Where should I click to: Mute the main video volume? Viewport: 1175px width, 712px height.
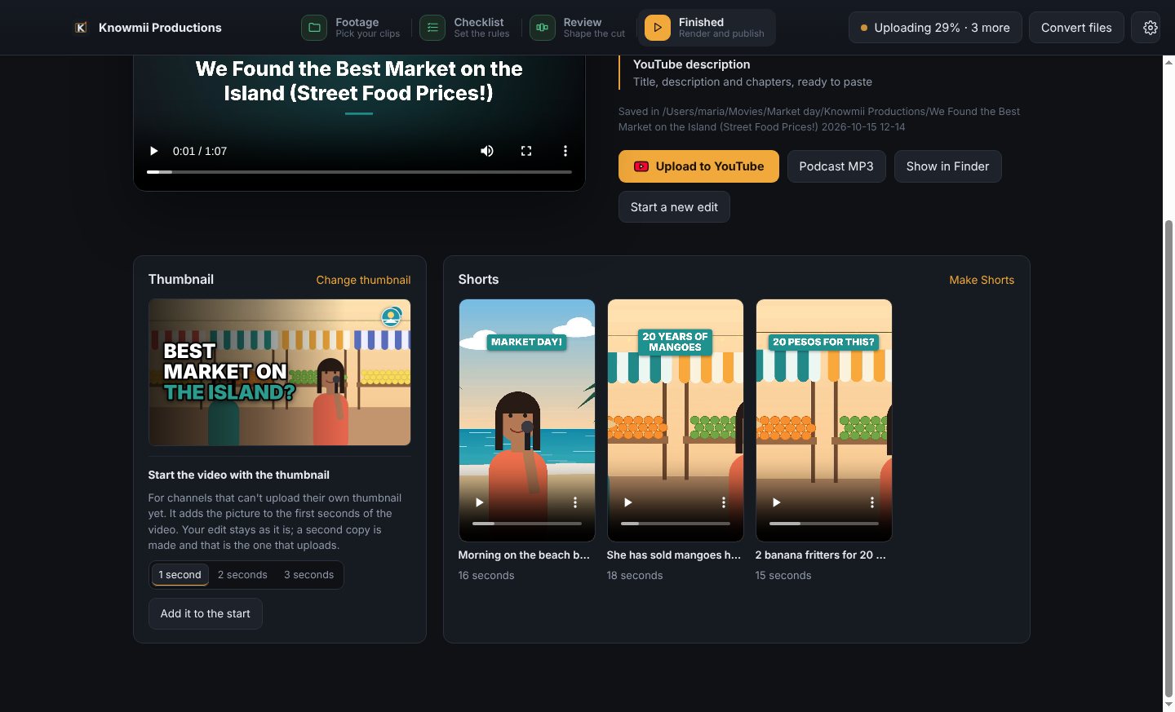[x=487, y=151]
